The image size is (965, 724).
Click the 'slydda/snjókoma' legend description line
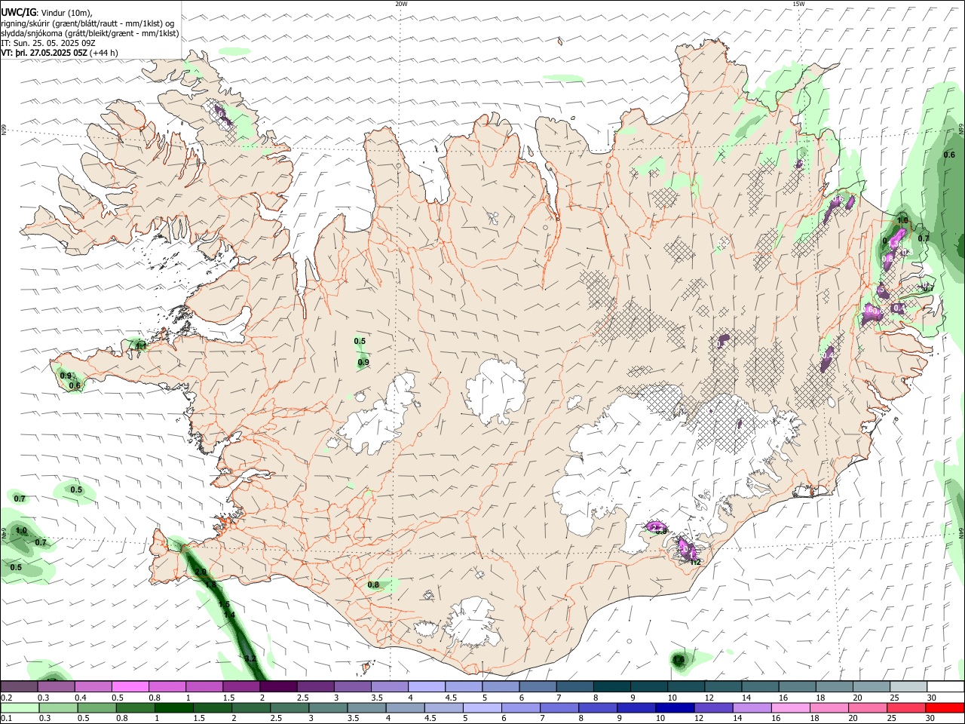90,33
